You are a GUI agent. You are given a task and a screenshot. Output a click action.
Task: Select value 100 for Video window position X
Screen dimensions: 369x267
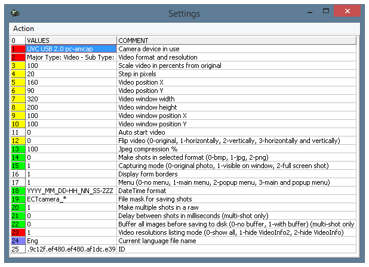pyautogui.click(x=71, y=116)
